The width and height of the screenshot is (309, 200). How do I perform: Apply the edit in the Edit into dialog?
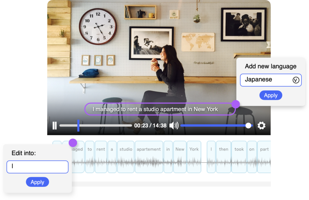[x=37, y=182]
